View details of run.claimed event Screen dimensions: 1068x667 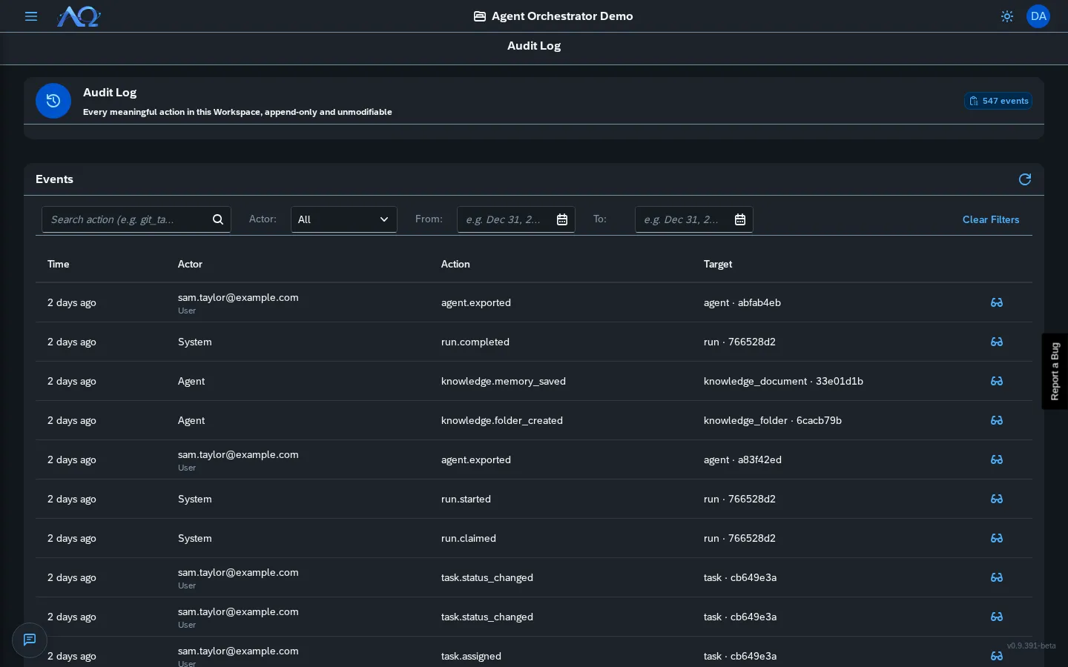pos(997,538)
